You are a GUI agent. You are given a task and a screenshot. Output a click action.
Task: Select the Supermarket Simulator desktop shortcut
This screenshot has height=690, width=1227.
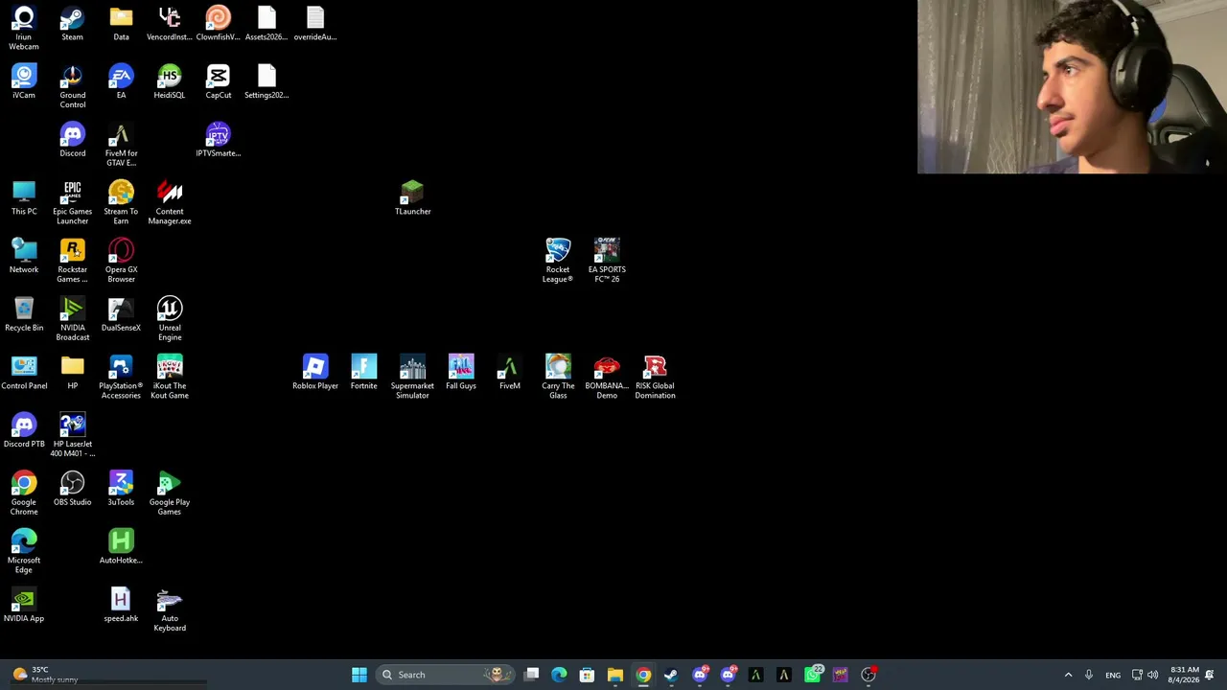point(412,378)
